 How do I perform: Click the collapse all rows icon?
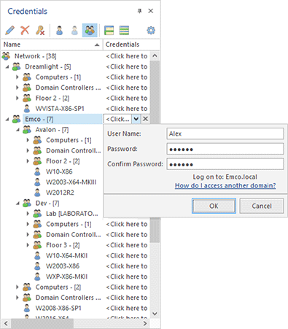(x=124, y=31)
